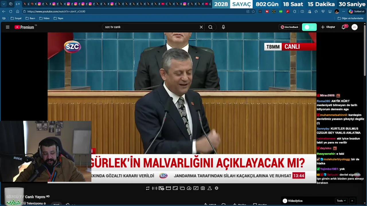Click the search magnifier button
This screenshot has width=367, height=206.
pyautogui.click(x=210, y=27)
